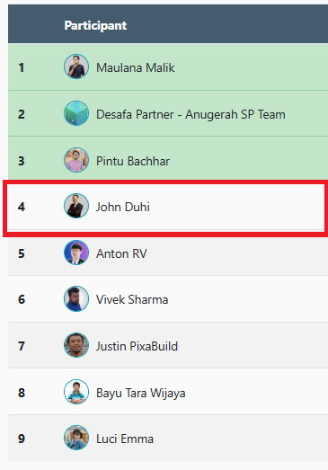This screenshot has width=328, height=470.
Task: Click Anton RV's purple avatar
Action: (76, 253)
